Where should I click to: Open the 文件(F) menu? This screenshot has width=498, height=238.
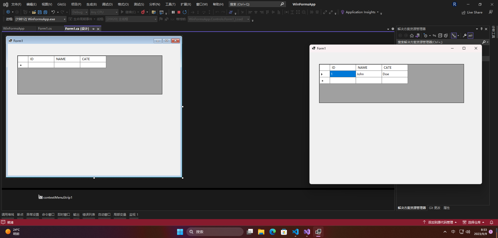pyautogui.click(x=16, y=4)
